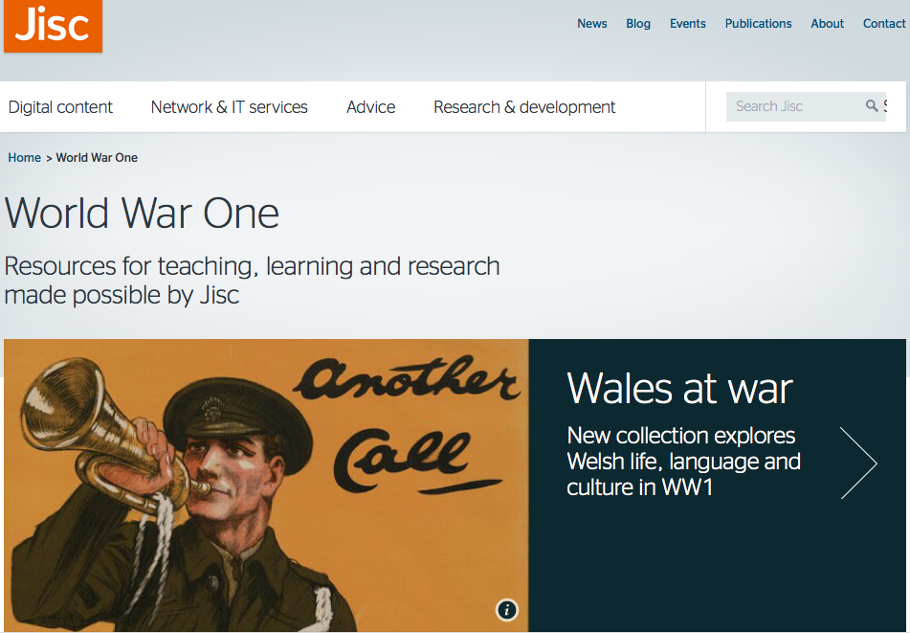The image size is (910, 633).
Task: Go to the Events page
Action: (688, 24)
